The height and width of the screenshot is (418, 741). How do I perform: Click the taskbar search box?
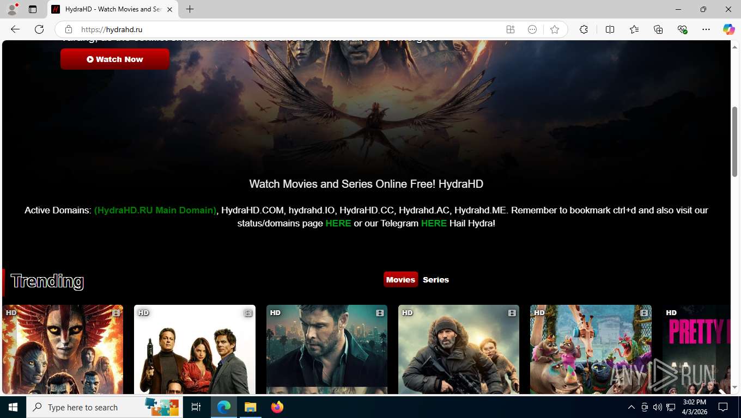click(105, 407)
